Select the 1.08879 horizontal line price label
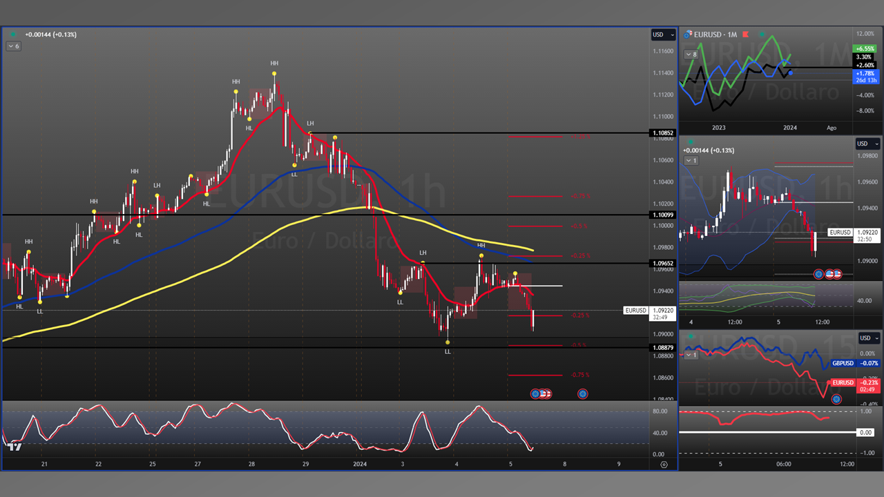Image resolution: width=884 pixels, height=497 pixels. click(x=663, y=347)
